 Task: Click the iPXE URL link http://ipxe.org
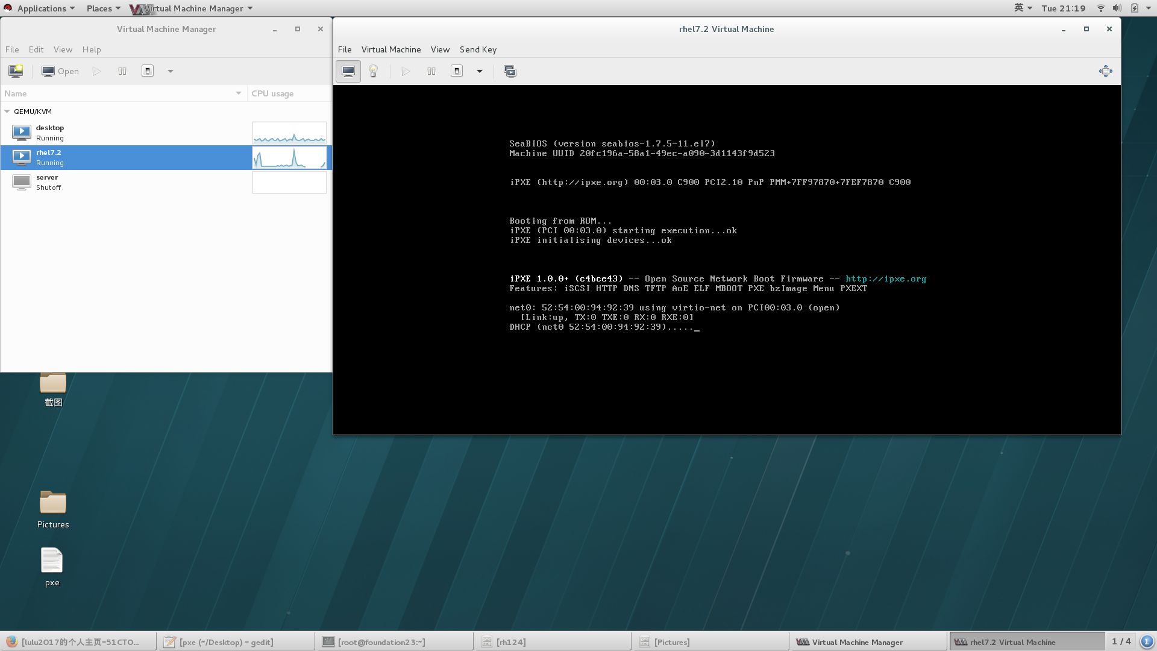click(x=885, y=278)
